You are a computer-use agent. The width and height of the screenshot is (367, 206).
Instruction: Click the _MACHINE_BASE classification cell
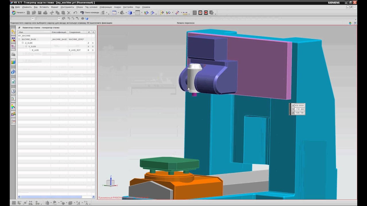coord(59,39)
